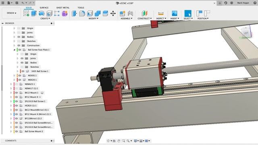The height and width of the screenshot is (145, 258).
Task: Open a new design tab with plus
Action: click(220, 3)
